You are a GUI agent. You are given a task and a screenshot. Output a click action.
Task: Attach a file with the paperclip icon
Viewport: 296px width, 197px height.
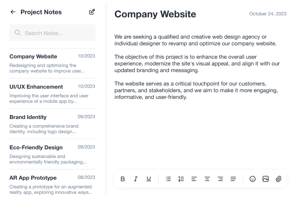[279, 179]
